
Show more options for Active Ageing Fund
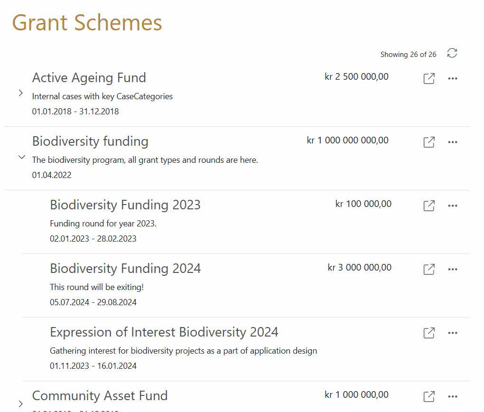[453, 78]
